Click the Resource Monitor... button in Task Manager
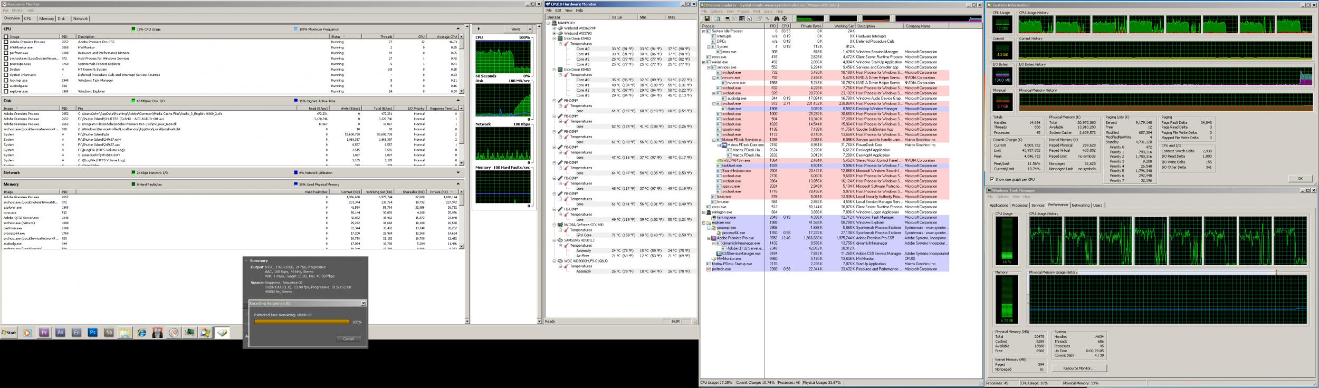This screenshot has height=388, width=1319. [1078, 368]
